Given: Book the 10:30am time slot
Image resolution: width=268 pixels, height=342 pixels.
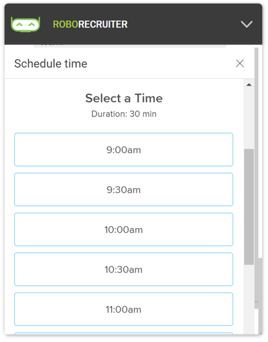Looking at the screenshot, I should pyautogui.click(x=123, y=269).
